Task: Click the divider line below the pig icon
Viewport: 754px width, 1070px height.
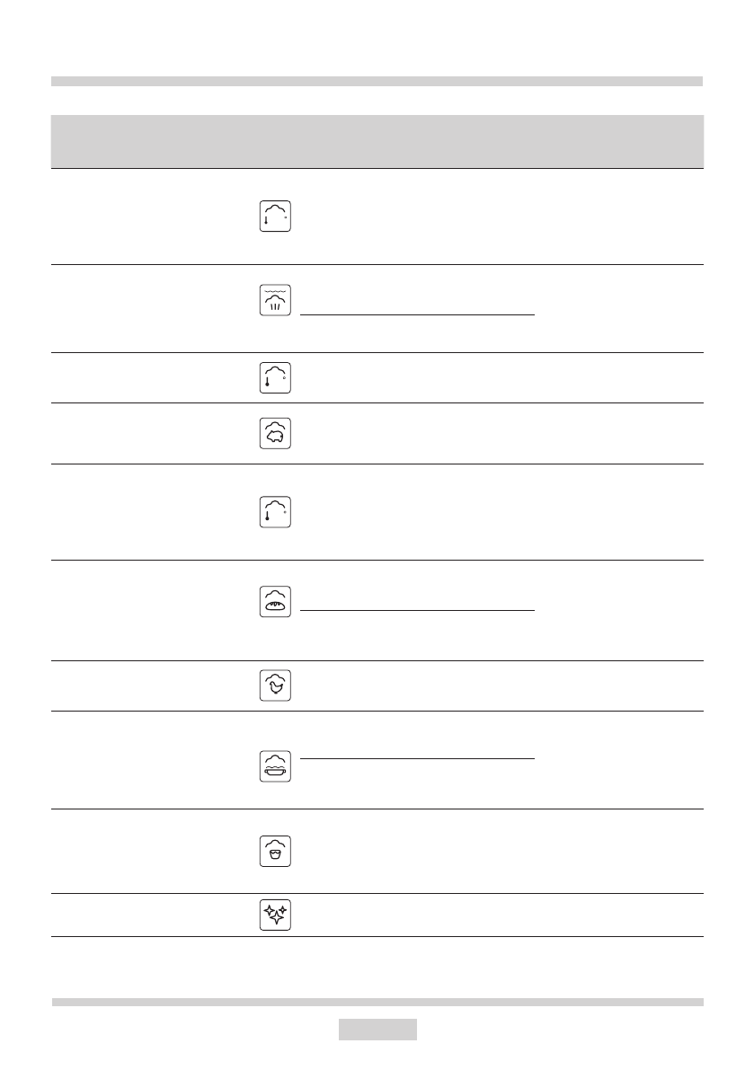Action: tap(377, 464)
